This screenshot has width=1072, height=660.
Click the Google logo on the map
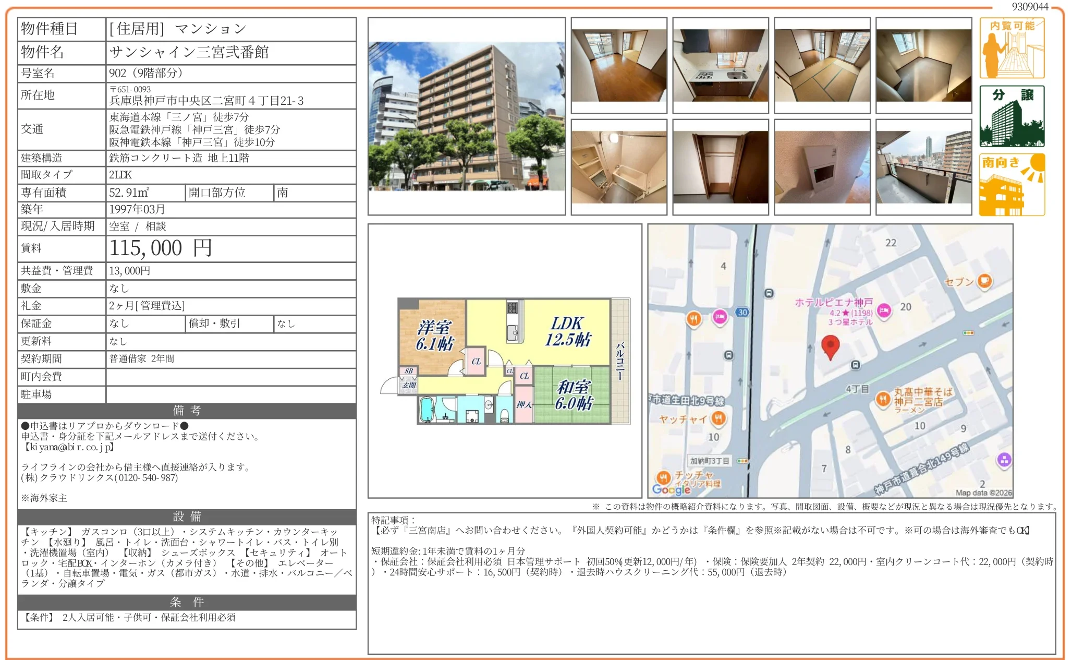click(x=671, y=489)
